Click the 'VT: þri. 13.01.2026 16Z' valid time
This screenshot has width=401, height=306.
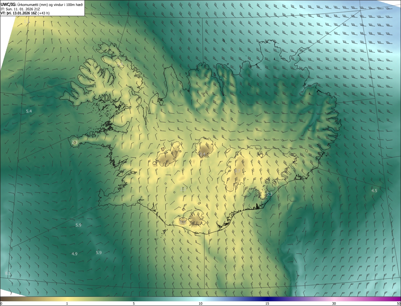(18, 13)
